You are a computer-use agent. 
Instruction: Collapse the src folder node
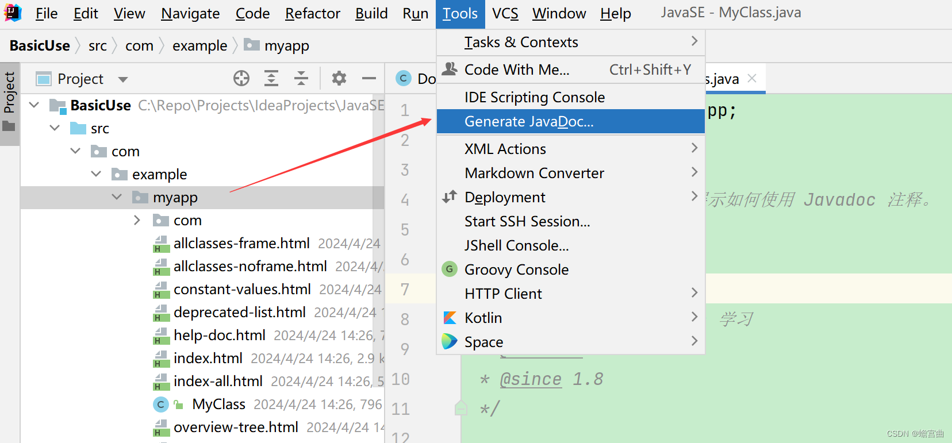tap(55, 128)
